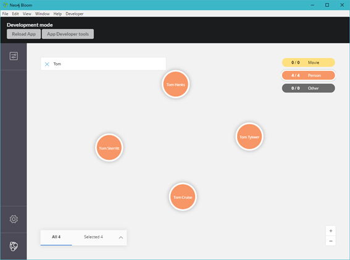The image size is (350, 260).
Task: Toggle the Movie category legend pill
Action: click(x=308, y=62)
